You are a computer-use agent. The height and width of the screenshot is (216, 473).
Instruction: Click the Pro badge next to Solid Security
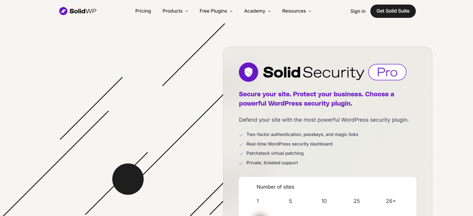click(387, 72)
